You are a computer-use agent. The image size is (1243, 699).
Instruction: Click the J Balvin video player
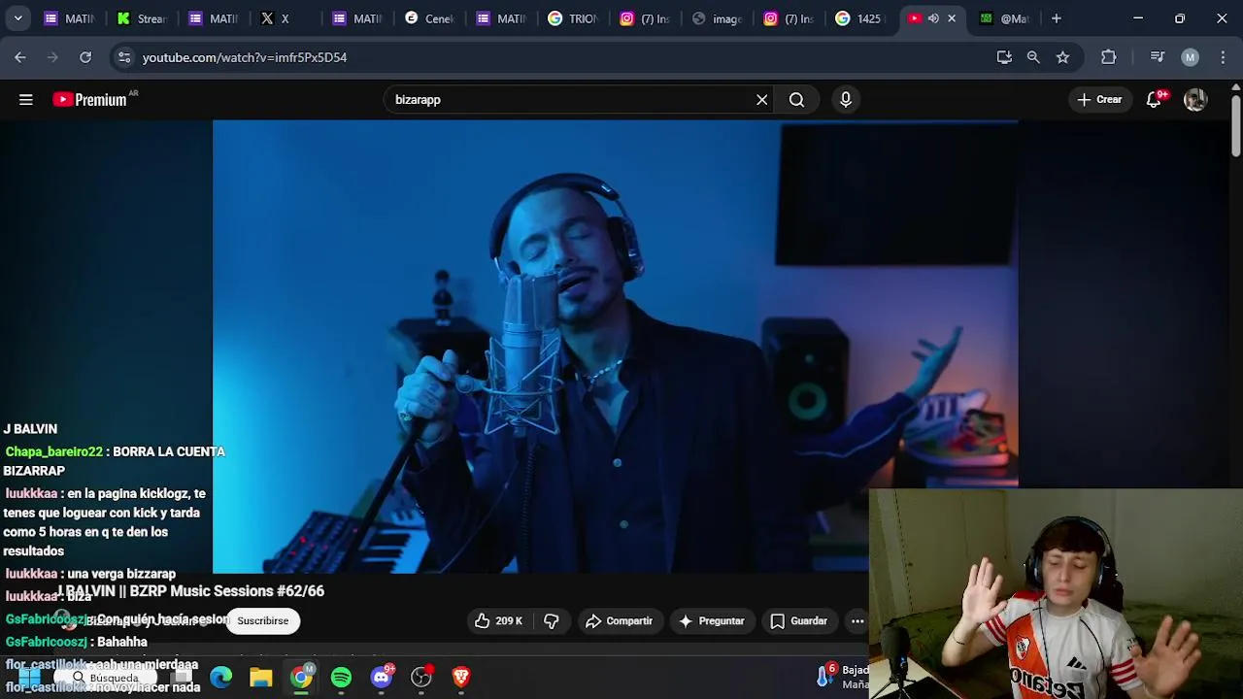point(615,347)
